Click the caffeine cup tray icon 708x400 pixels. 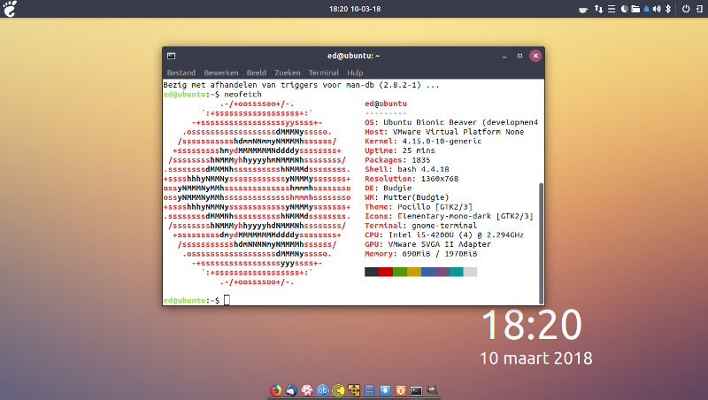[583, 9]
